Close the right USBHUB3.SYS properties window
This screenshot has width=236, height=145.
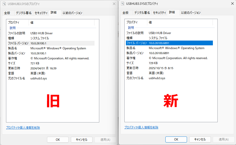[x=232, y=4]
